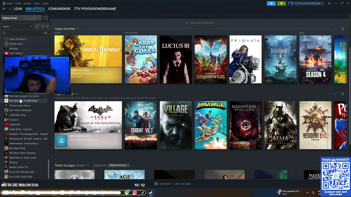
Task: Download Batman Arkham City with the blue button
Action: pyautogui.click(x=61, y=141)
